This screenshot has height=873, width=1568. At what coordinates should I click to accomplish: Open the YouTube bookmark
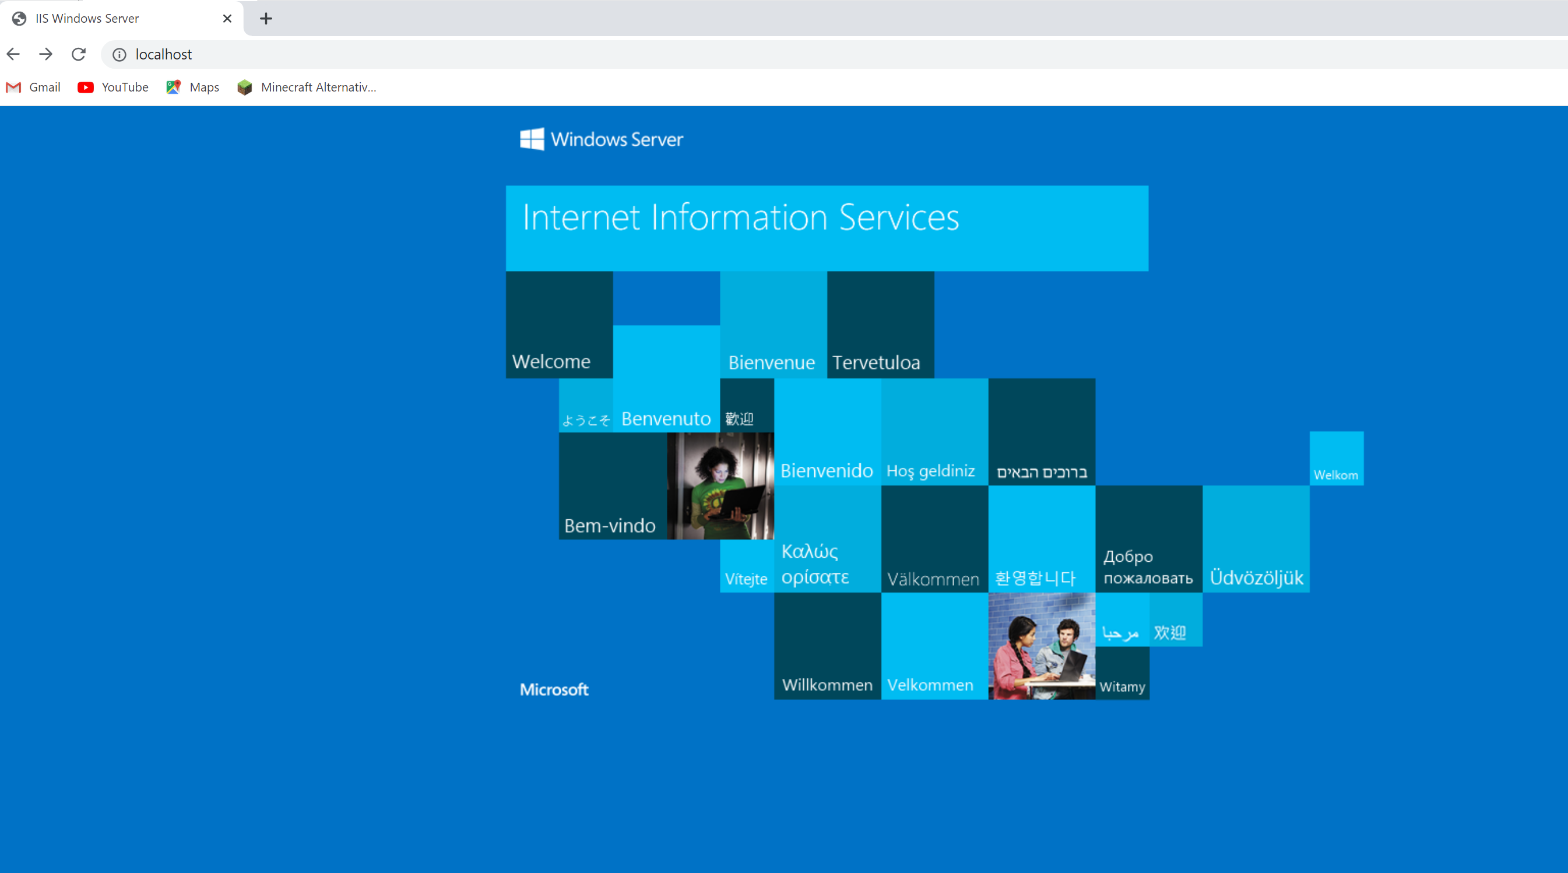(x=113, y=87)
